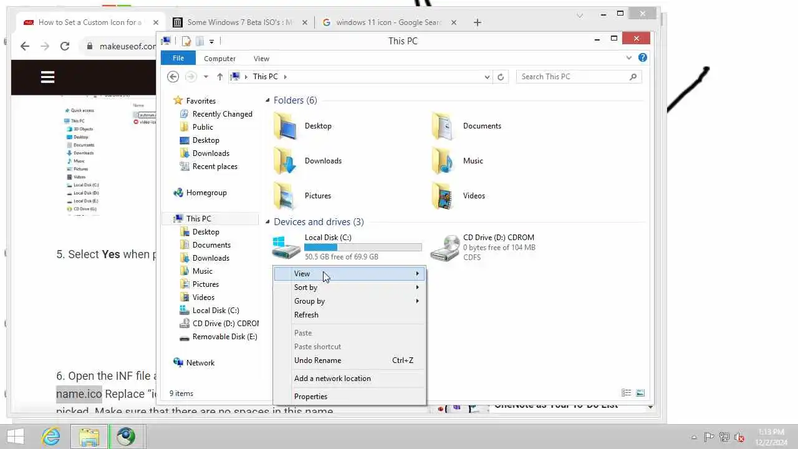
Task: Click the This PC breadcrumb in address bar
Action: (266, 77)
